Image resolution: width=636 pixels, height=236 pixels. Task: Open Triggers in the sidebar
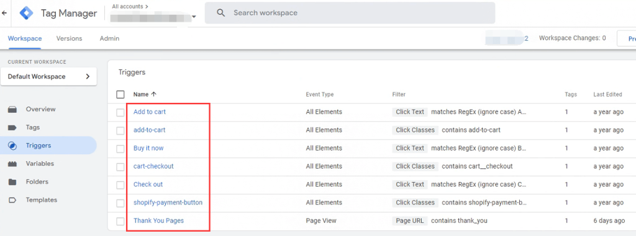click(39, 146)
